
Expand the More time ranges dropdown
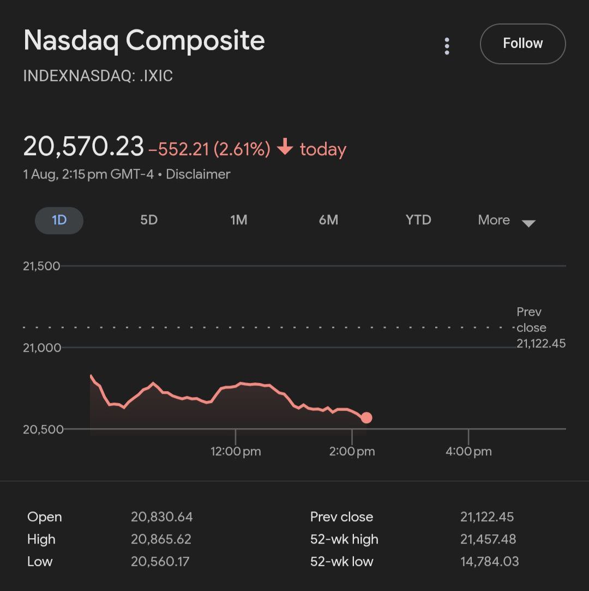(x=494, y=220)
